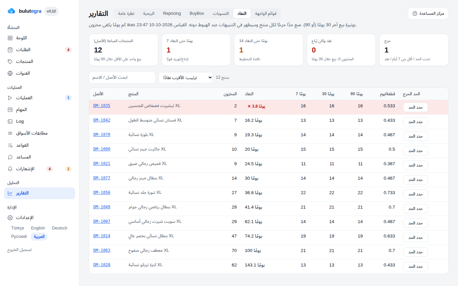The width and height of the screenshot is (458, 286).
Task: Click the الإشعارات bell icon
Action: pyautogui.click(x=10, y=169)
